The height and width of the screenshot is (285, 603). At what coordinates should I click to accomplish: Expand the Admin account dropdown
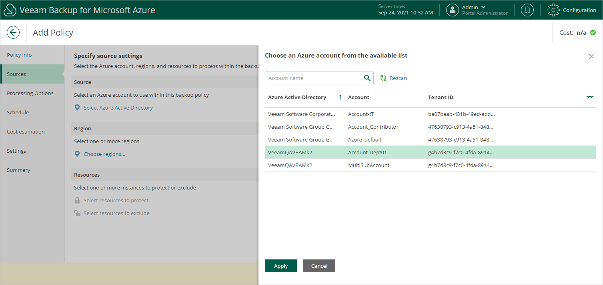pos(484,7)
